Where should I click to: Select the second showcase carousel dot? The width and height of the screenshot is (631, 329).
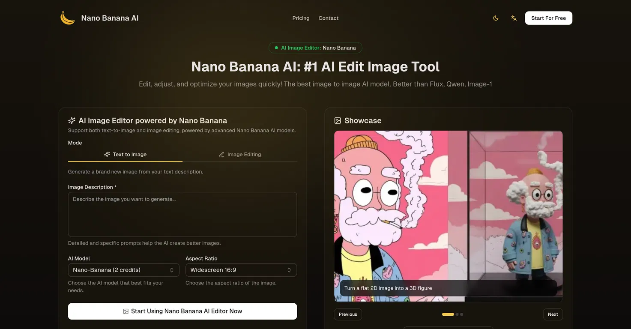(457, 314)
